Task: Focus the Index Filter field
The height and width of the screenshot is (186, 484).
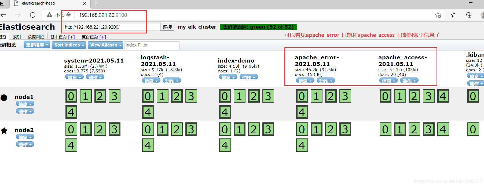Action: click(152, 45)
